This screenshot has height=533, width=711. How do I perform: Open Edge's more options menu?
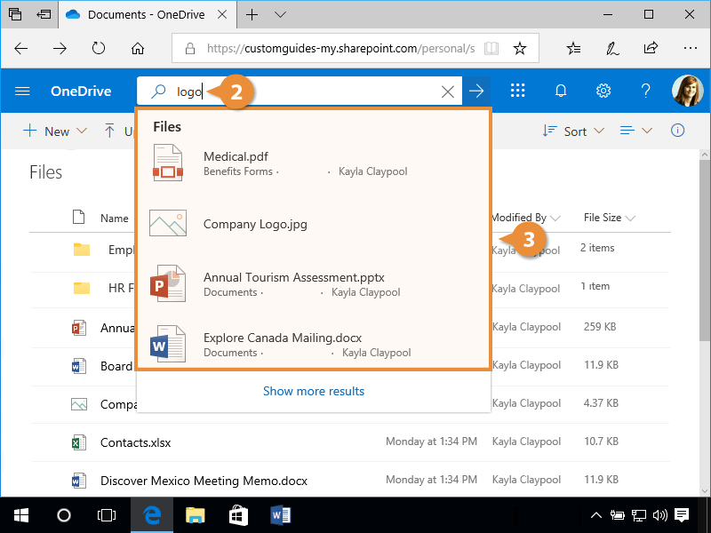pyautogui.click(x=691, y=48)
